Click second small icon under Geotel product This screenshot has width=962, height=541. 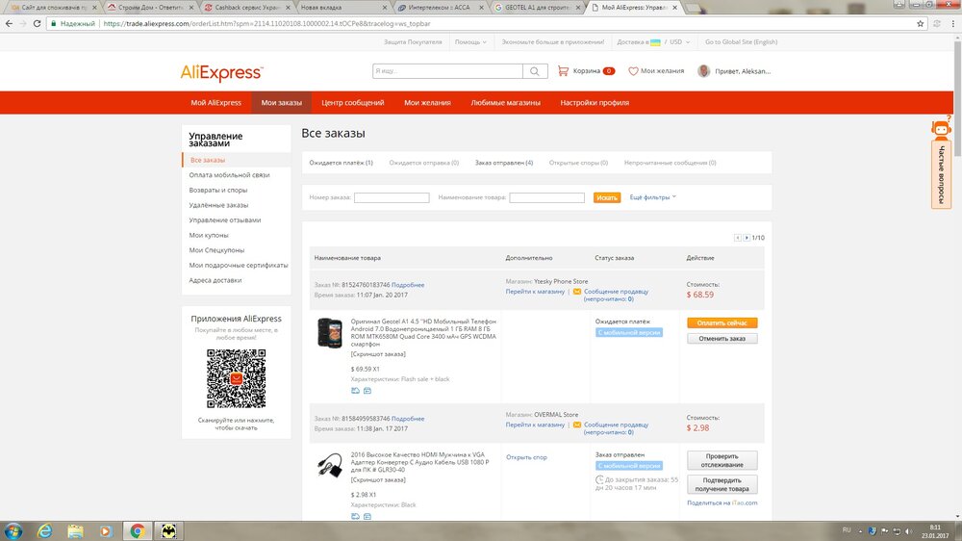(x=367, y=391)
